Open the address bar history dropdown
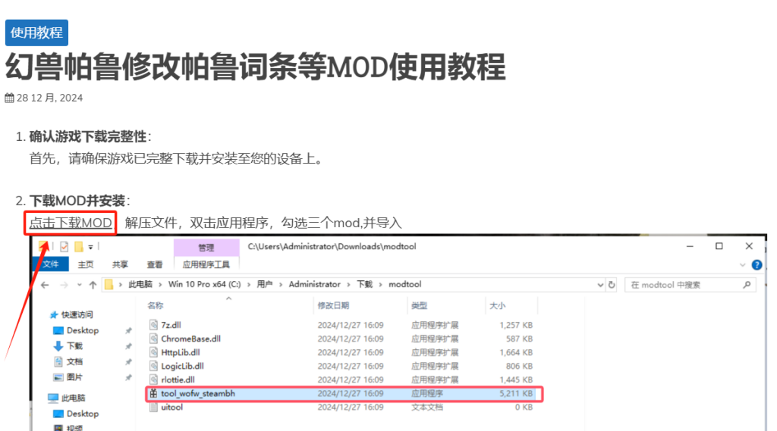777x431 pixels. coord(600,285)
